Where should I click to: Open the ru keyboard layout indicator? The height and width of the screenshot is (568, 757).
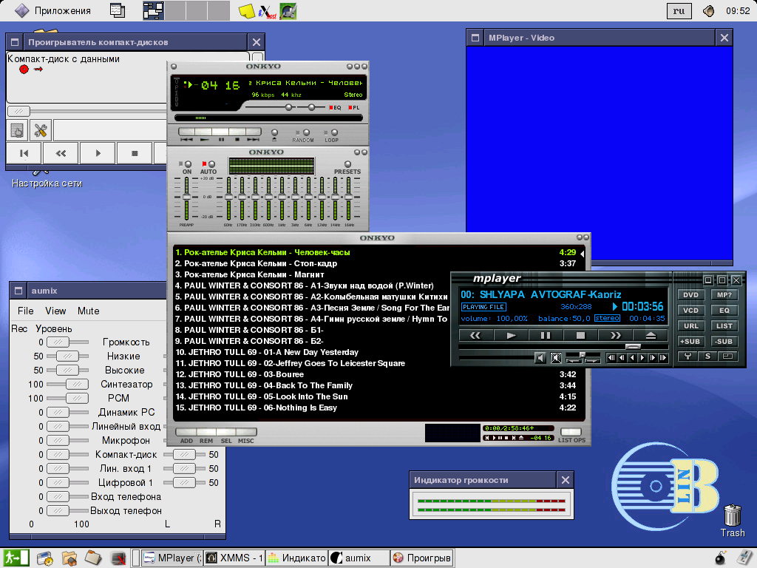coord(679,10)
